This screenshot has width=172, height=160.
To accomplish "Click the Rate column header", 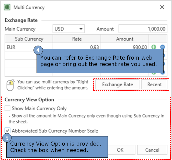I will (x=77, y=39).
